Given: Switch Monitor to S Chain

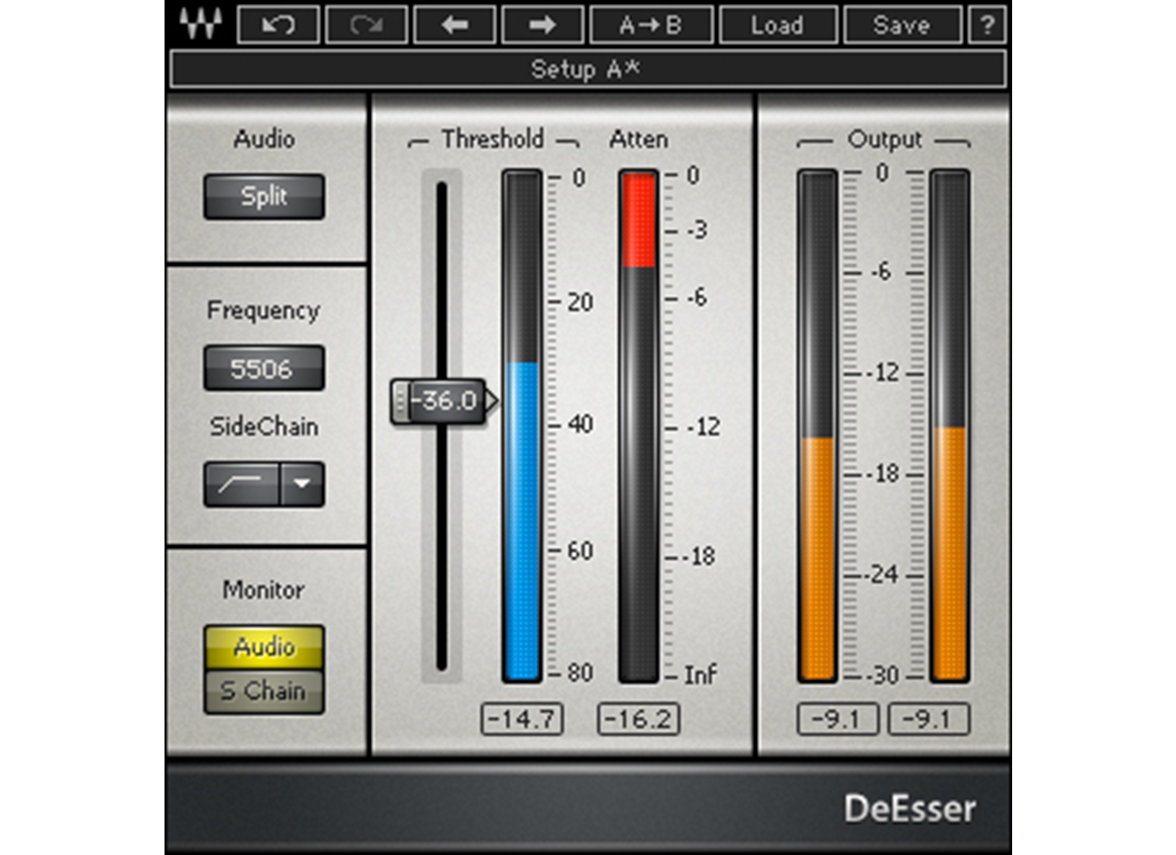Looking at the screenshot, I should pyautogui.click(x=264, y=691).
